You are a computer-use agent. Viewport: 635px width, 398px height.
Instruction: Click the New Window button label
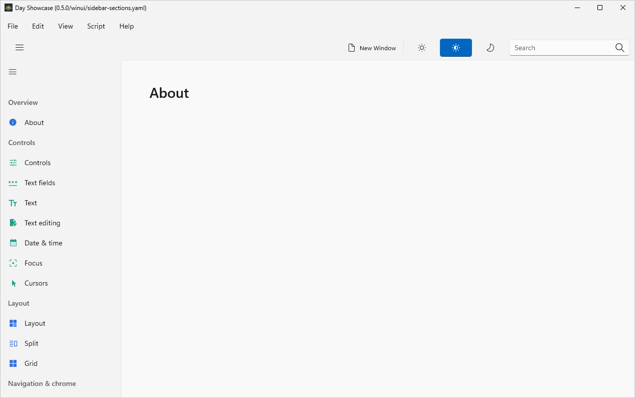tap(378, 48)
